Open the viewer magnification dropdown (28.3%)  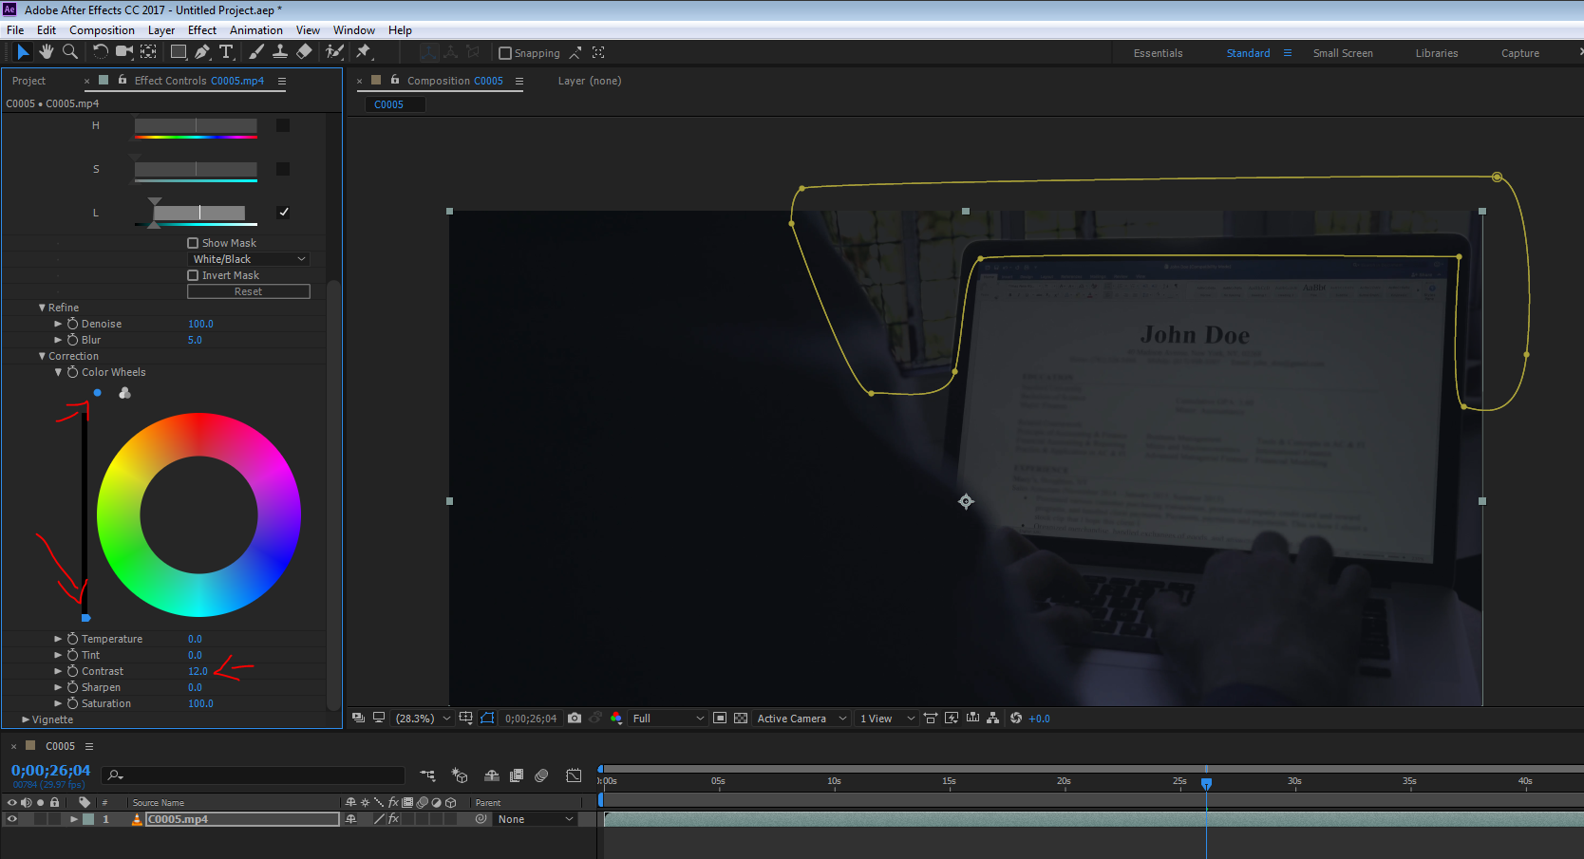(x=423, y=719)
